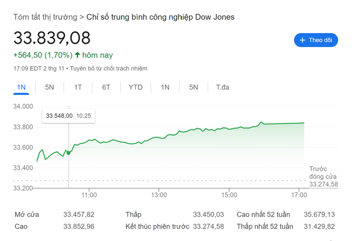
Task: Click the large 33.839,08 index price
Action: (52, 38)
